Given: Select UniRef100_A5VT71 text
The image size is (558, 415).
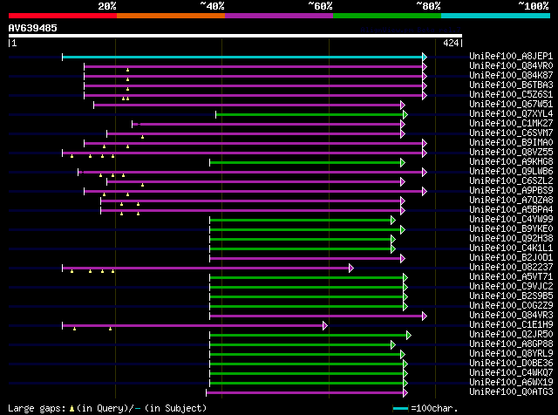Looking at the screenshot, I should point(511,277).
